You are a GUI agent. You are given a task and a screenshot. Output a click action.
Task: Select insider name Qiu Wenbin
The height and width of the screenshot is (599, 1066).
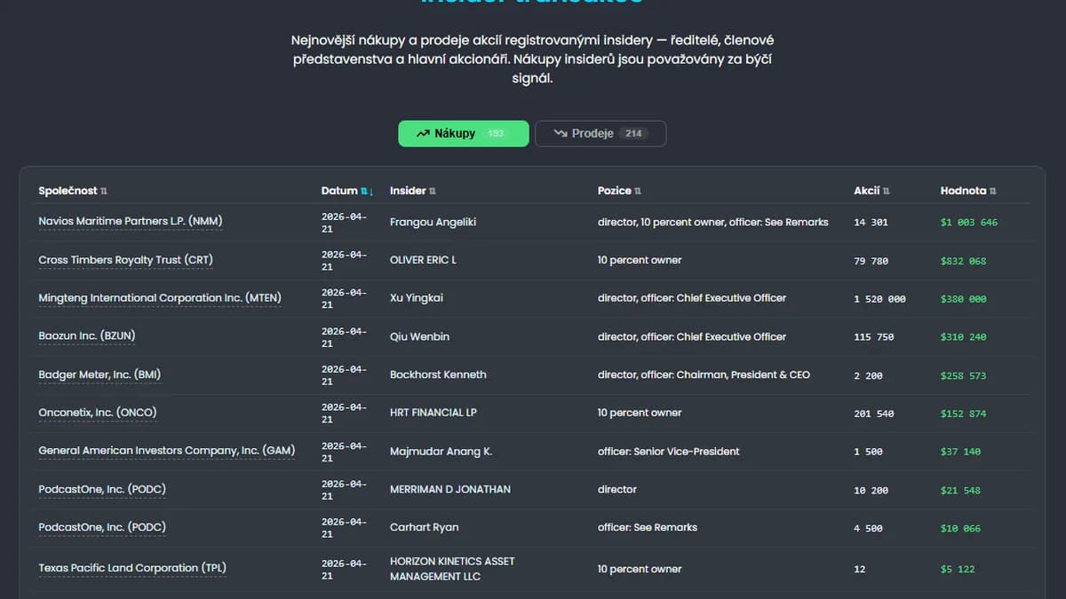pos(419,336)
